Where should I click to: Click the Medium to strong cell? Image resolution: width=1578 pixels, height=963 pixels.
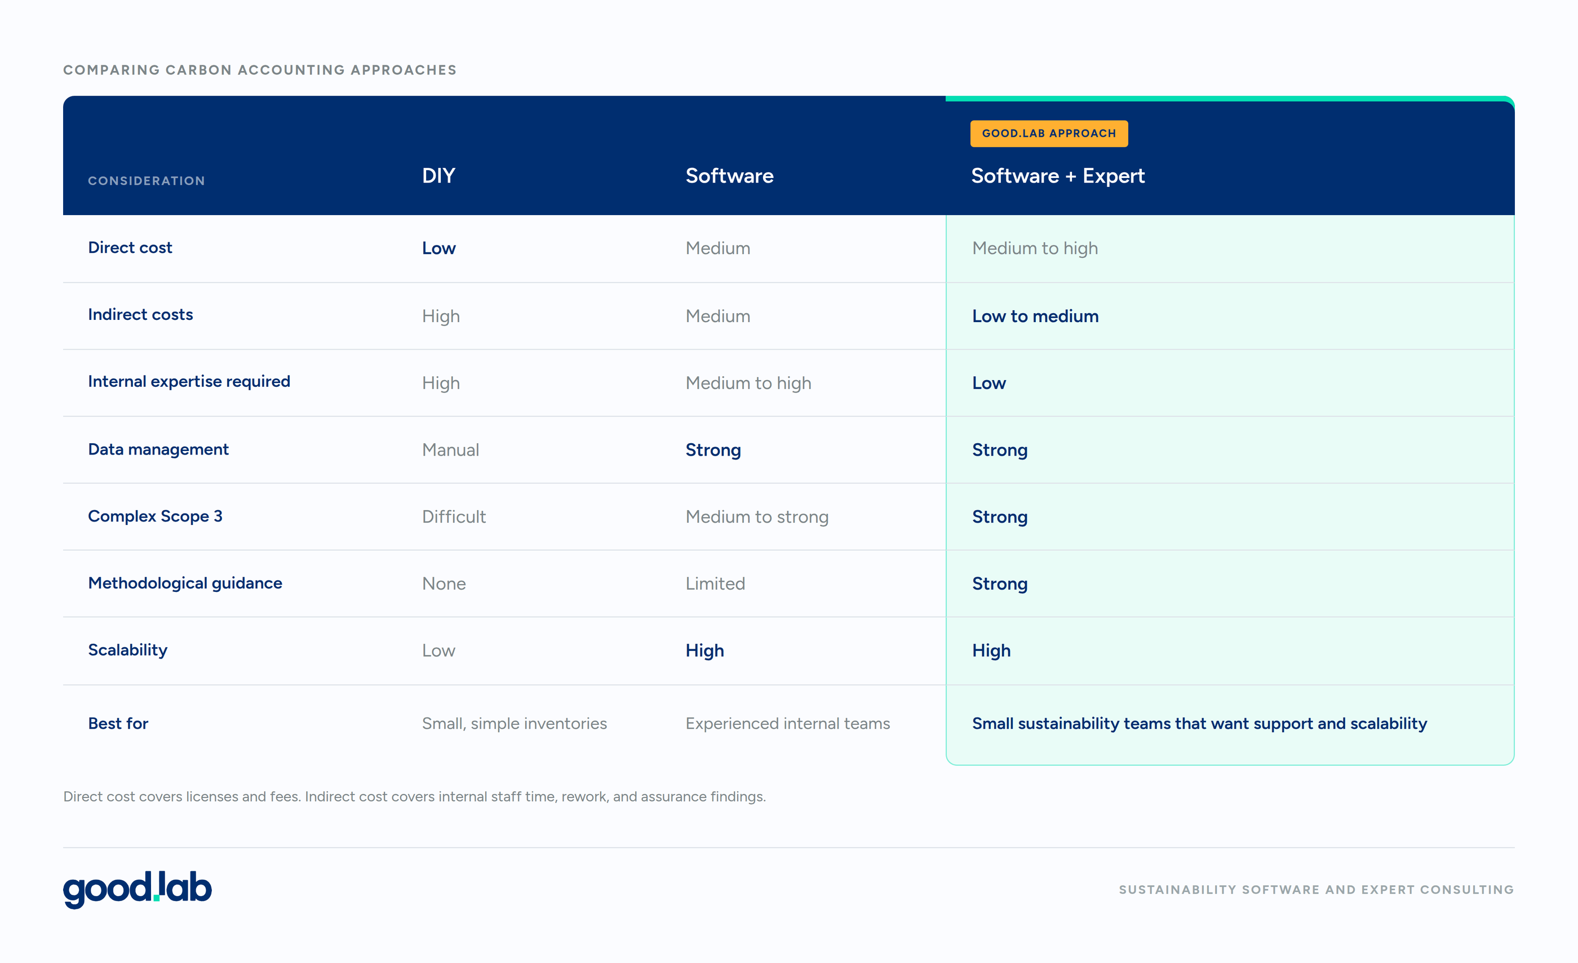(757, 517)
